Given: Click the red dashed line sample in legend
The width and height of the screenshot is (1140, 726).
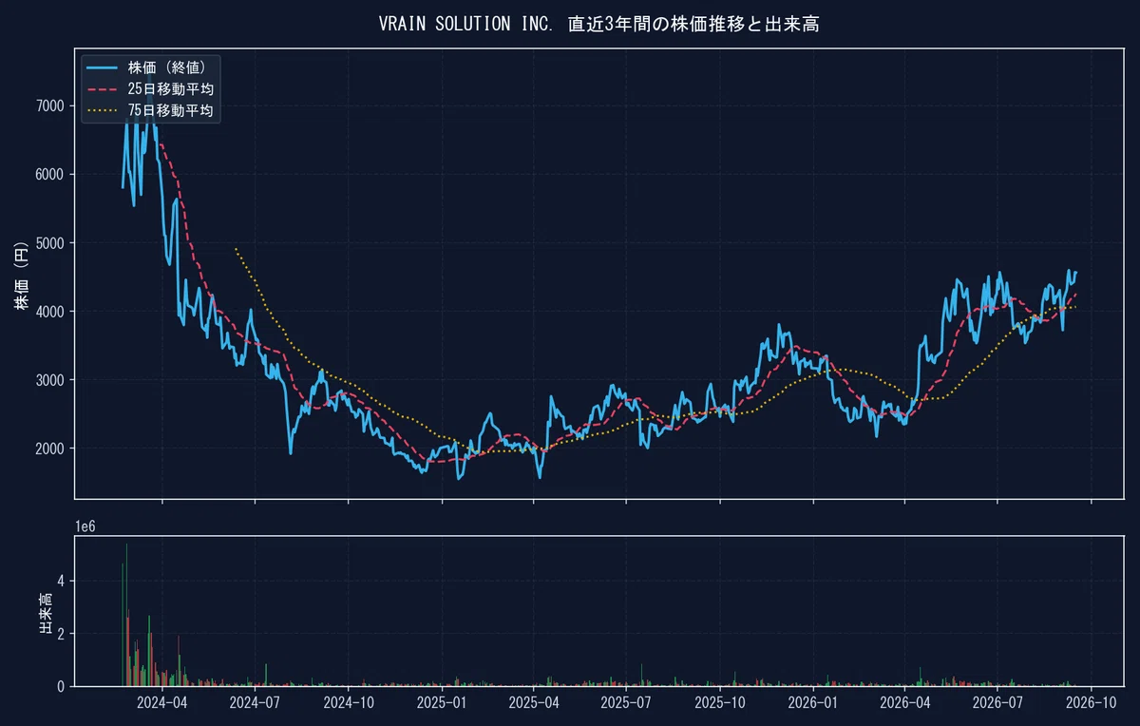Looking at the screenshot, I should tap(102, 89).
